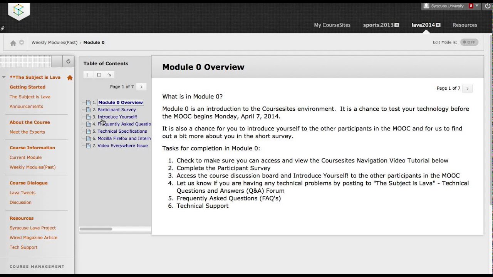Switch to the sports.2013 tab
Screen dimensions: 493x277
pos(378,25)
